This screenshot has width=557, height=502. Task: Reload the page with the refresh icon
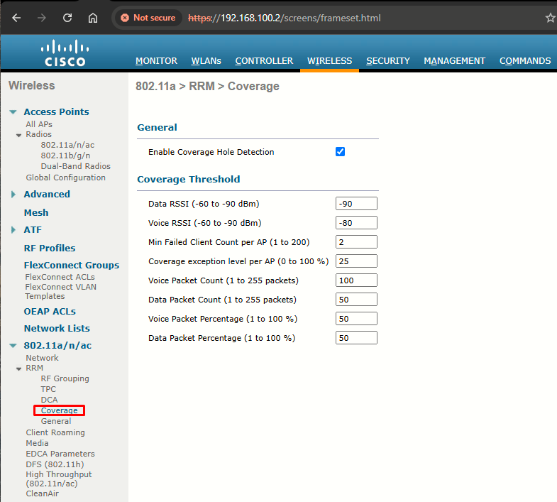pyautogui.click(x=67, y=18)
